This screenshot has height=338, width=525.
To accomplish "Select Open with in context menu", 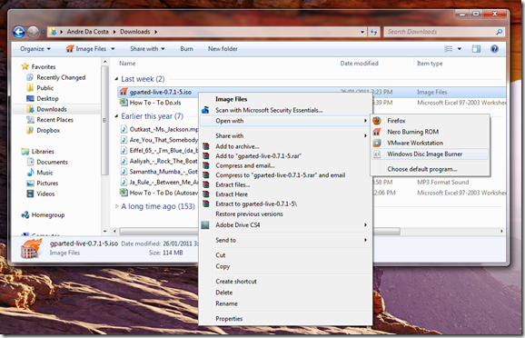I will (285, 121).
